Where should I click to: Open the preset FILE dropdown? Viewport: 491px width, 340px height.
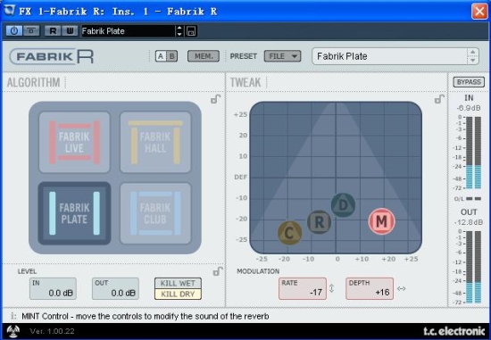[x=282, y=56]
